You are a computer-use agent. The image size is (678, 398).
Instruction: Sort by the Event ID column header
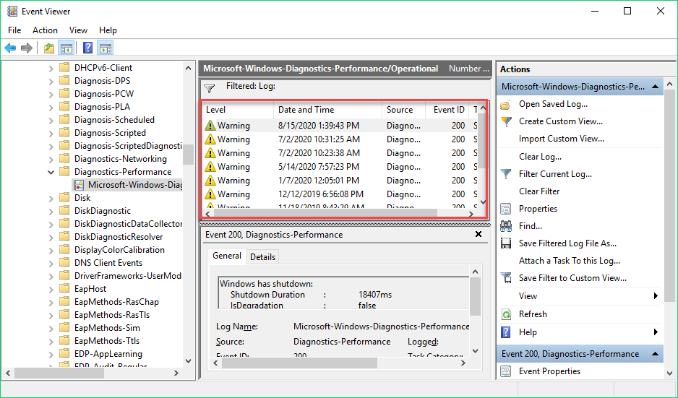pos(448,110)
